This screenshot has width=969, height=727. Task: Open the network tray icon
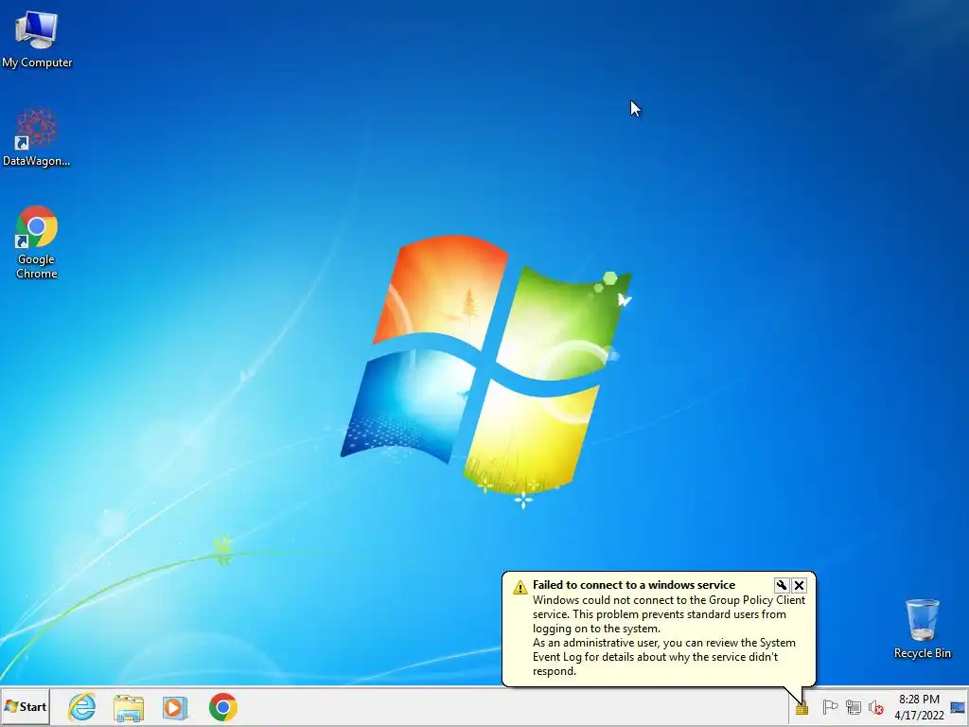[854, 707]
